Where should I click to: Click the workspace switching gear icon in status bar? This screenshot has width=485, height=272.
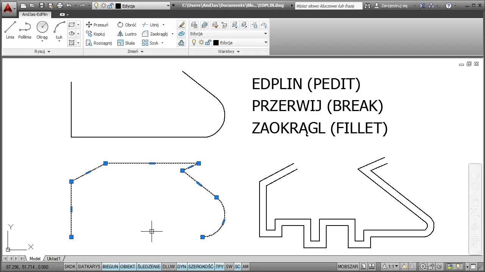[423, 267]
